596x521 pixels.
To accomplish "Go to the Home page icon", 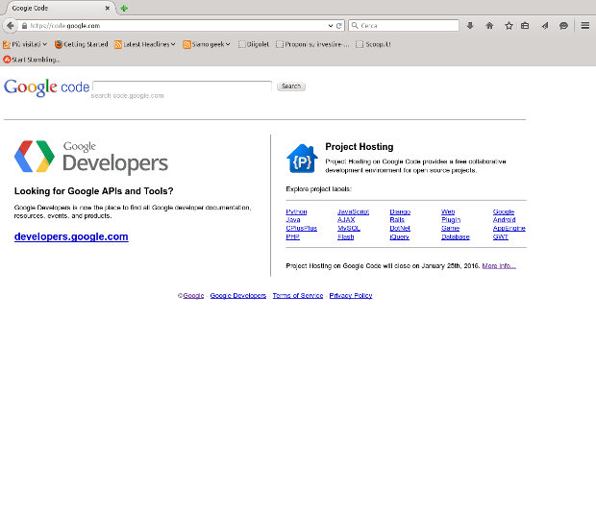I will 489,26.
